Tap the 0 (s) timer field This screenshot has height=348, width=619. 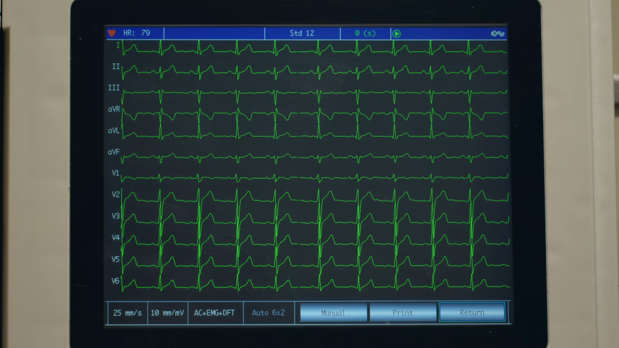[365, 33]
